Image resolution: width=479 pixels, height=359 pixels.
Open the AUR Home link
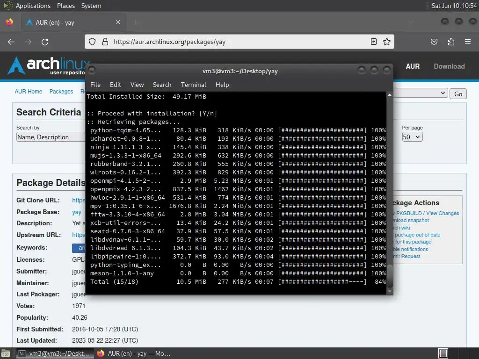[29, 92]
